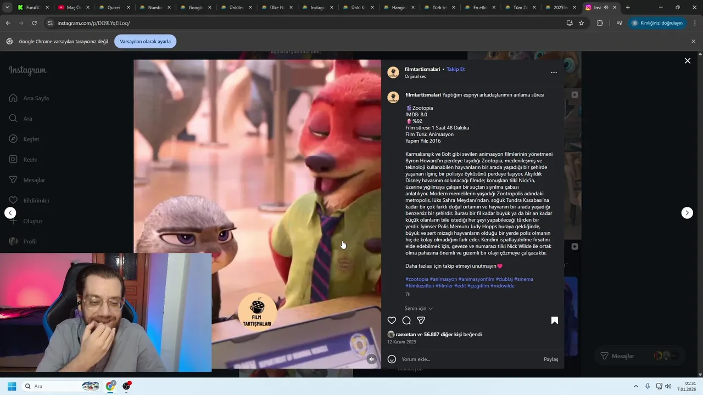
Task: Open the taskbar microphone icon
Action: [x=648, y=386]
